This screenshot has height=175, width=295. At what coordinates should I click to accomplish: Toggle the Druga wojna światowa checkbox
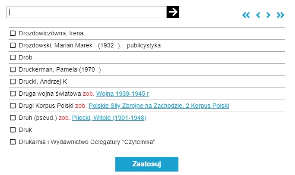(13, 94)
